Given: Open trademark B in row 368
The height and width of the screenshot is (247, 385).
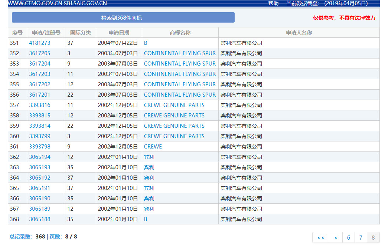Looking at the screenshot, I should 146,219.
